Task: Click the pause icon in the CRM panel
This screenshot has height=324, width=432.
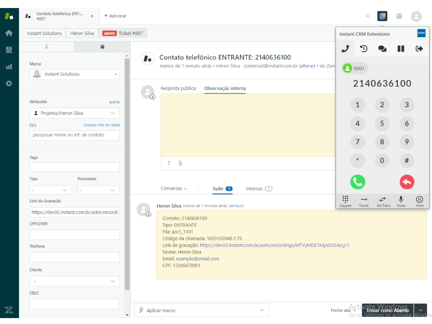Action: click(401, 49)
